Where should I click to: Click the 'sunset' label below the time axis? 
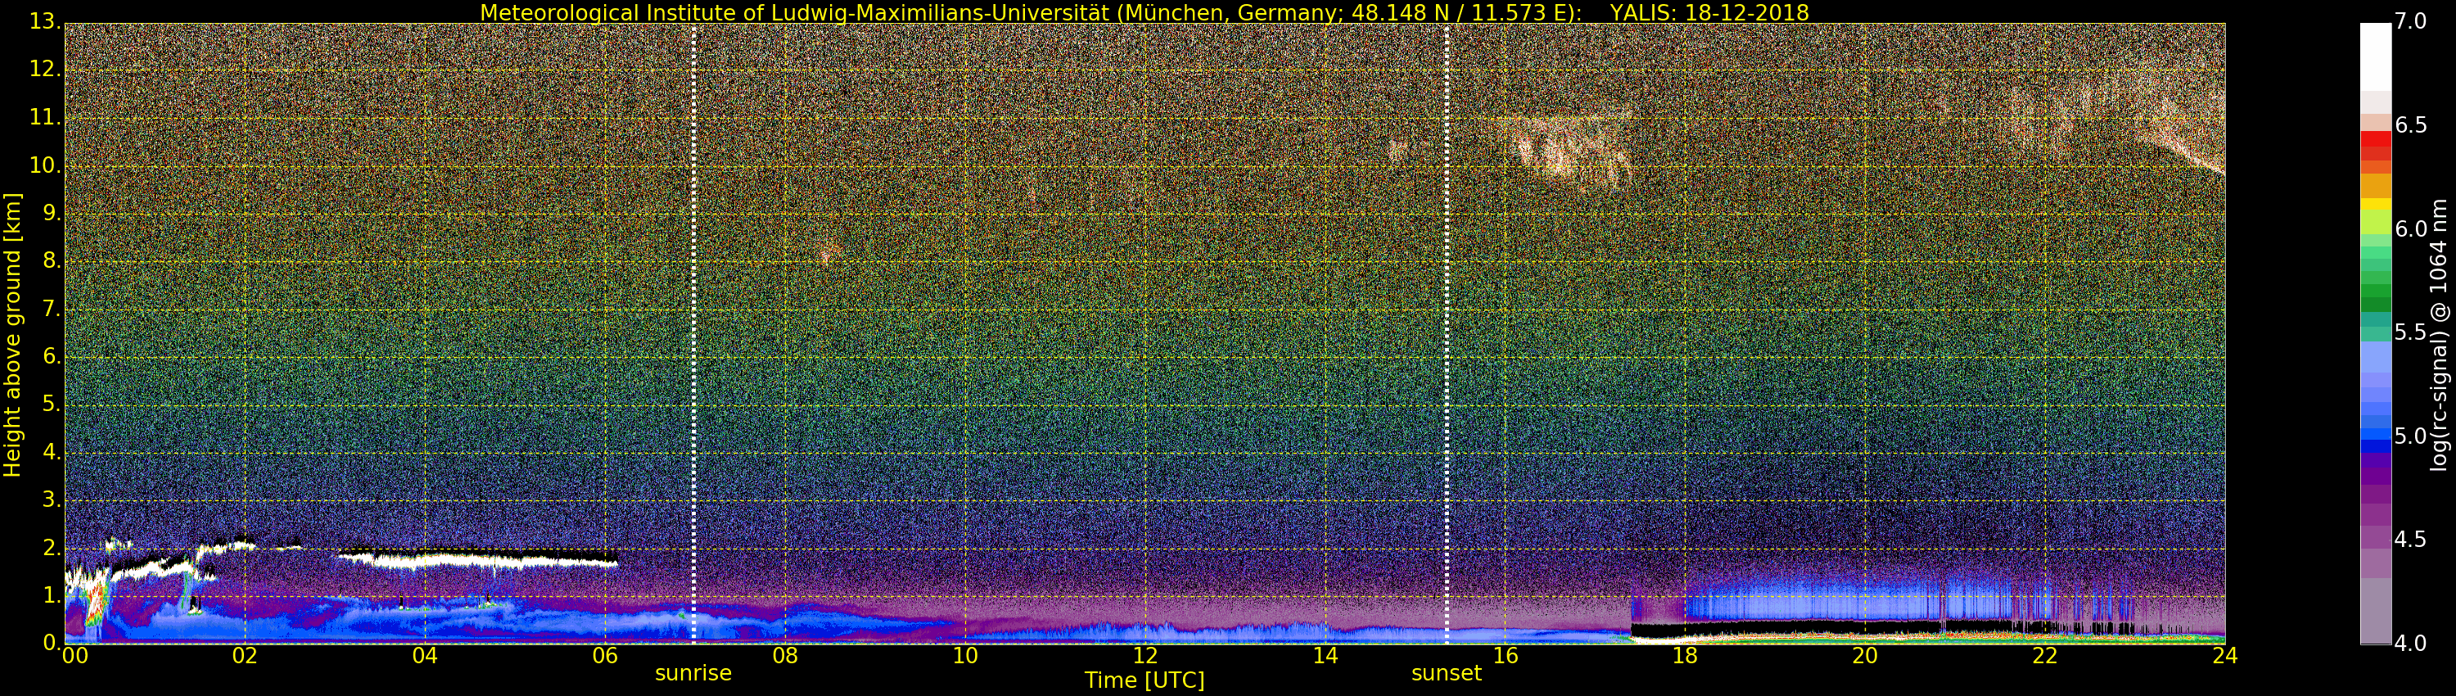click(x=1447, y=673)
